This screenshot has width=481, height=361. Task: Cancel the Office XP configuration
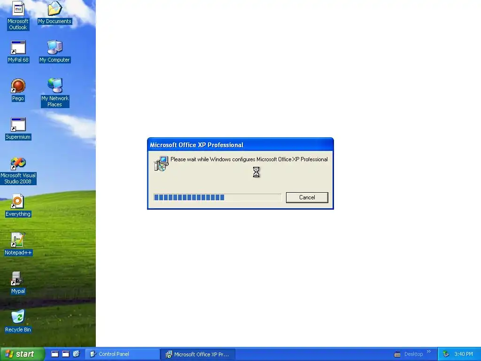307,197
